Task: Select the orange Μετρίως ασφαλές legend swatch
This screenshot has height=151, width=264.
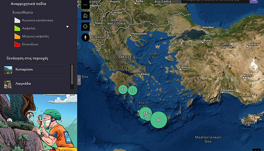Action: coord(17,36)
